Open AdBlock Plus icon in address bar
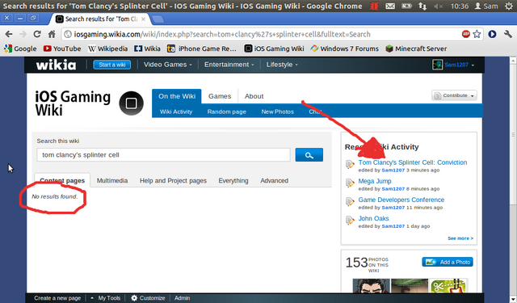Screen dimensions: 517x303 point(465,34)
